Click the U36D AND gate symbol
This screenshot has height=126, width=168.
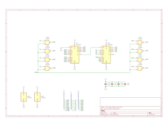click(x=48, y=68)
